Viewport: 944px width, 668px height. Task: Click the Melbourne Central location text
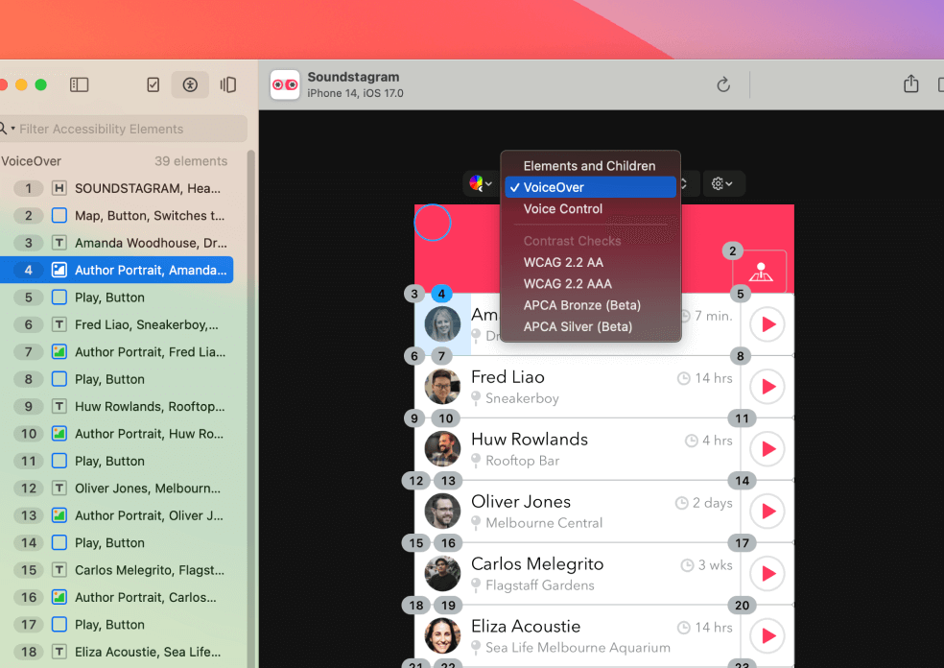point(544,523)
